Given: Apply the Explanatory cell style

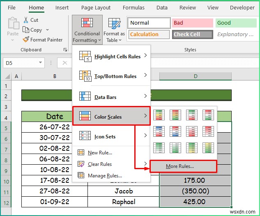Looking at the screenshot, I should click(236, 34).
